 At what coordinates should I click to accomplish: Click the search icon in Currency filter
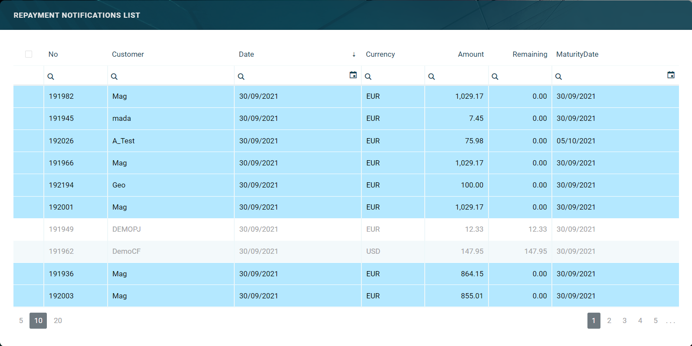click(368, 77)
